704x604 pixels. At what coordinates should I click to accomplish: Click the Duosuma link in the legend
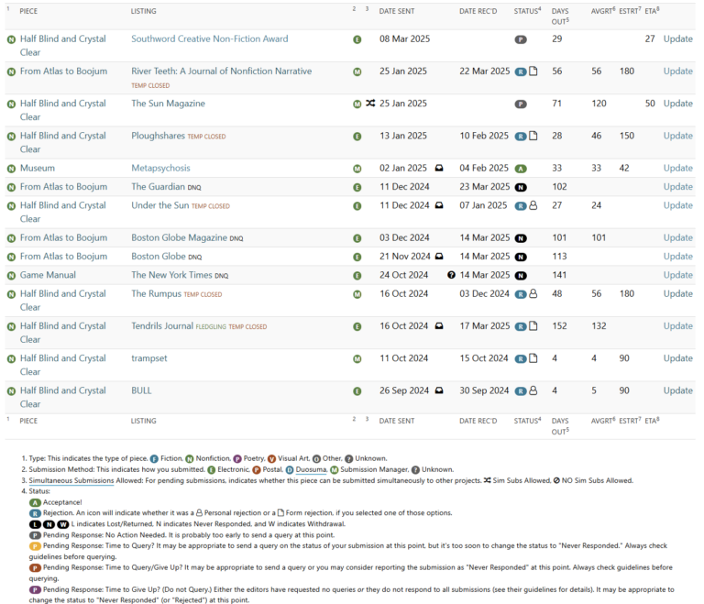click(311, 470)
